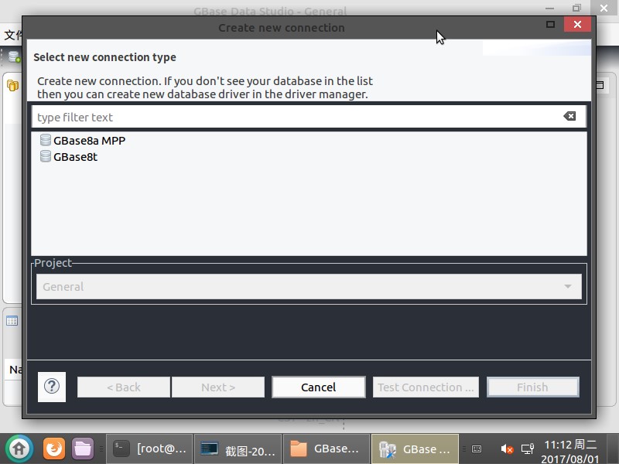
Task: Maximize the Create new connection dialog
Action: coord(550,25)
